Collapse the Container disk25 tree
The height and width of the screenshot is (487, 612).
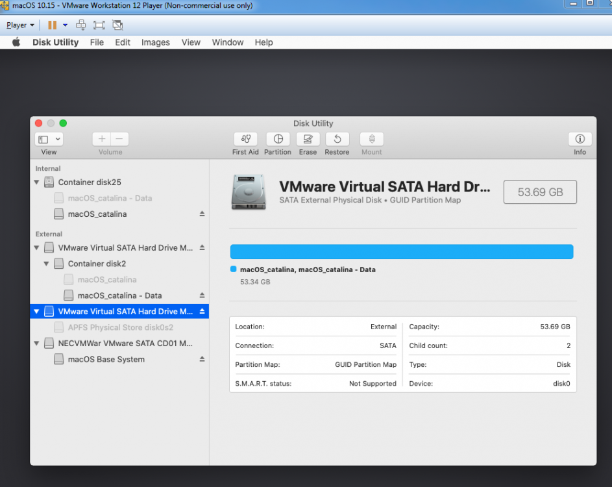[x=37, y=182]
